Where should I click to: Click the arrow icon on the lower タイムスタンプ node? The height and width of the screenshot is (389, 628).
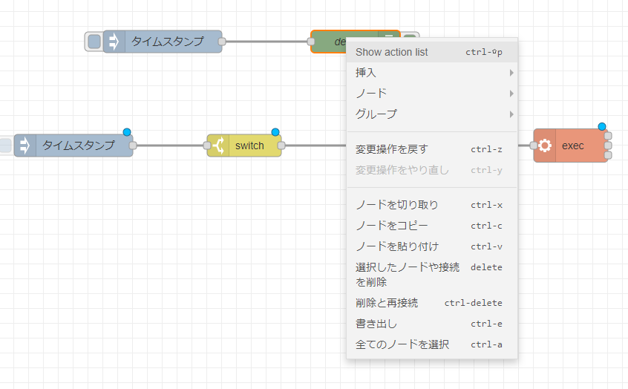tap(24, 146)
